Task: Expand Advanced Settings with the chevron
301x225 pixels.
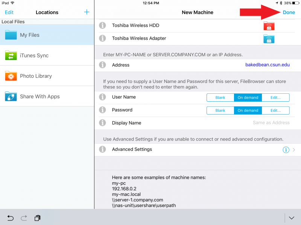Action: point(294,150)
